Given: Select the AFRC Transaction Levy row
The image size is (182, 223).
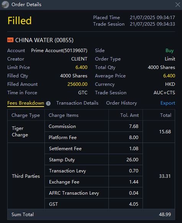Looking at the screenshot, I should 93,193.
